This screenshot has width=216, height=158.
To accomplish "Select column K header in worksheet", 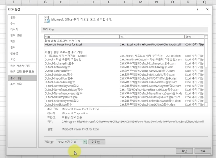I will pos(109,2).
